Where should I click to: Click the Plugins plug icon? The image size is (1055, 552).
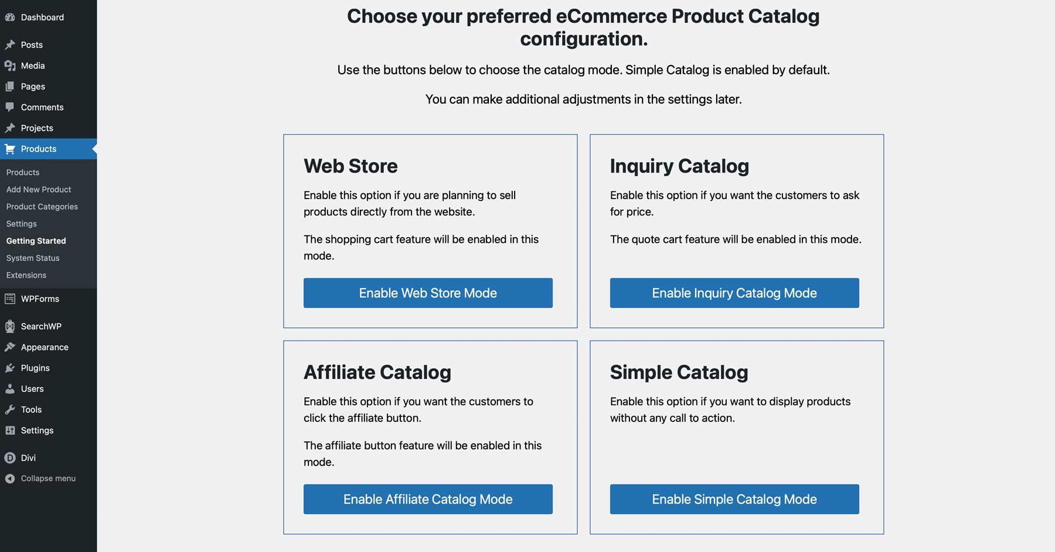click(x=10, y=368)
